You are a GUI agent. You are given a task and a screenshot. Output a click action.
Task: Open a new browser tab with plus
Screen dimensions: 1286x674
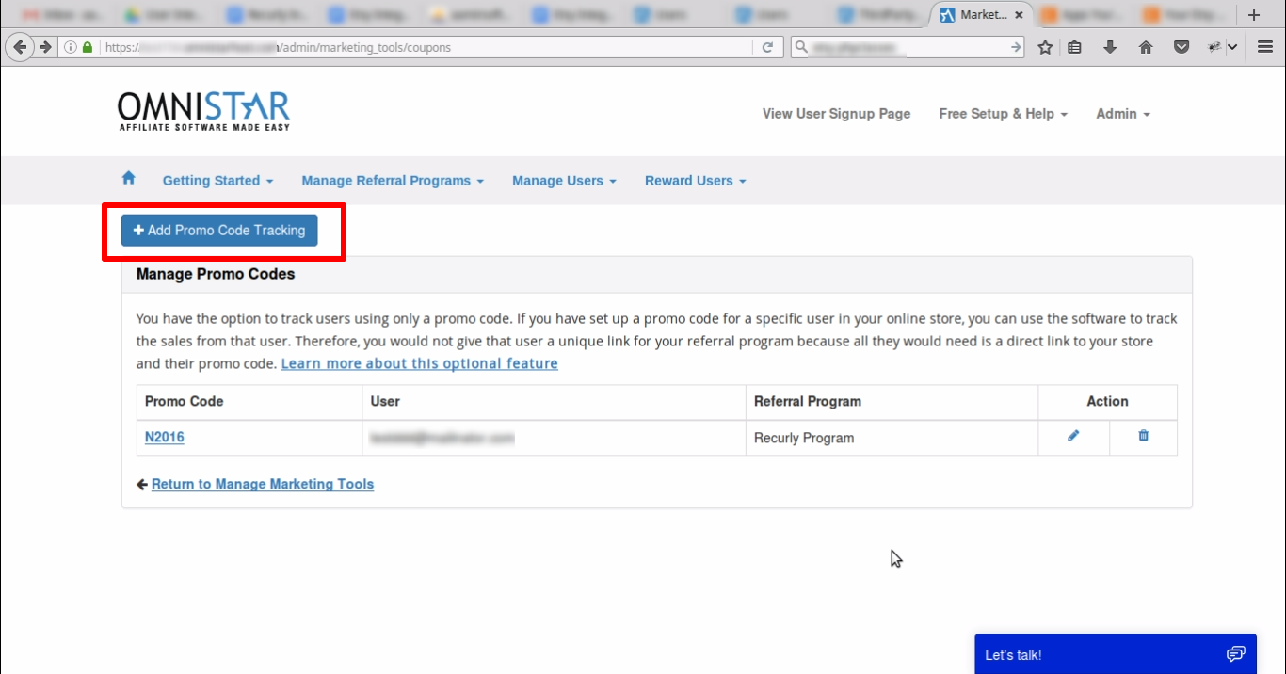click(x=1253, y=15)
